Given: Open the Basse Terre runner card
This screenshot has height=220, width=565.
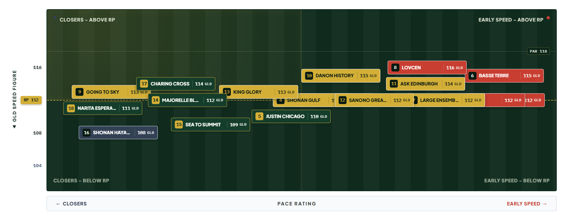Looking at the screenshot, I should (x=504, y=76).
